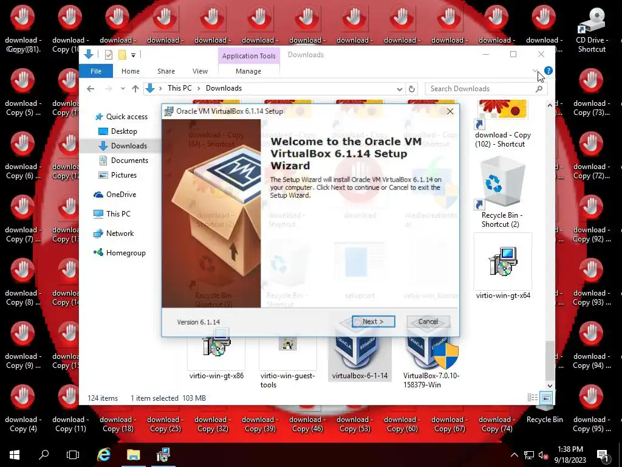The width and height of the screenshot is (622, 467).
Task: Click New folder icon in quick access toolbar
Action: (122, 55)
